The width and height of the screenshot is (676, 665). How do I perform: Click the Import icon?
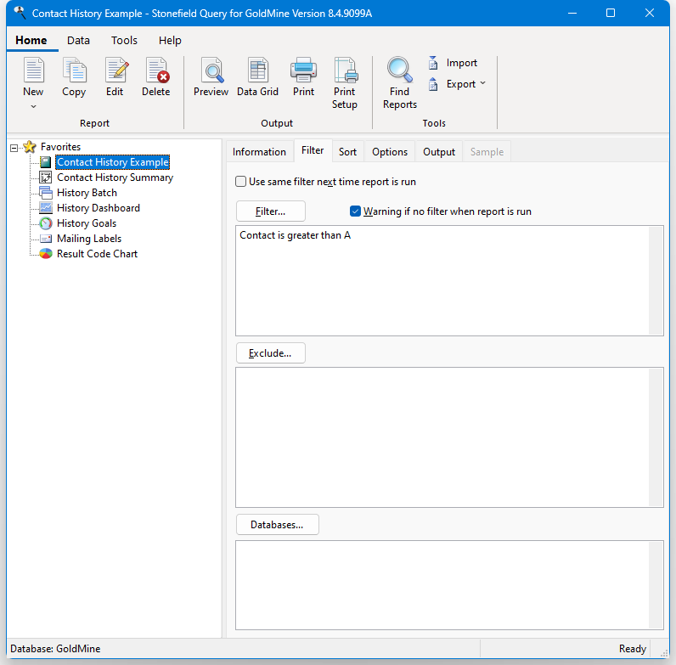click(x=433, y=63)
